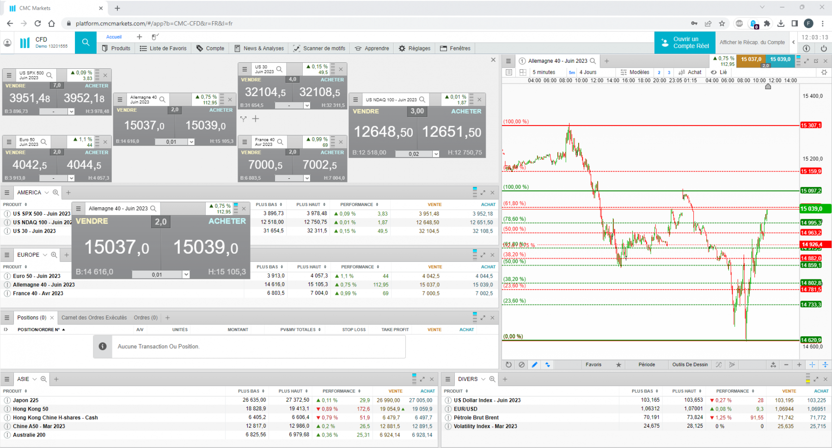Open quantity dropdown in US NDAQ 100 ticket
Viewport: 832px width, 448px height.
click(x=436, y=154)
